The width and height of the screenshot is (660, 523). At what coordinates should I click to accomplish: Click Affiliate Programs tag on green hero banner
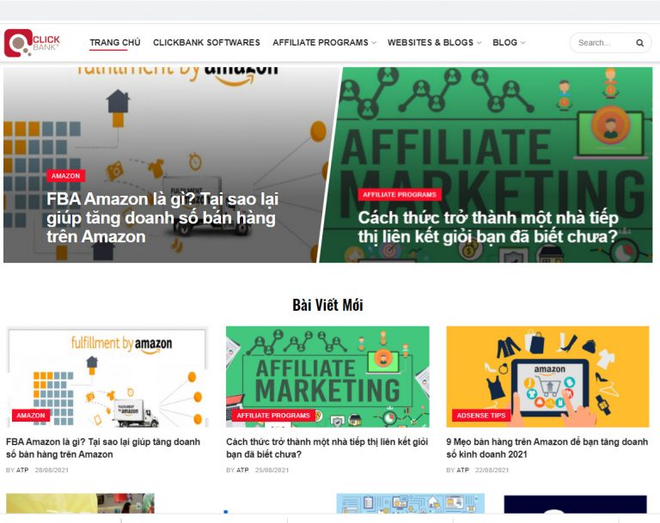tap(400, 194)
